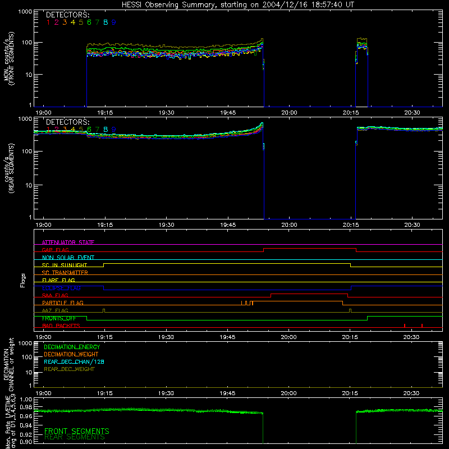Click DETECTORS: legend in rear segments plot

[67, 122]
